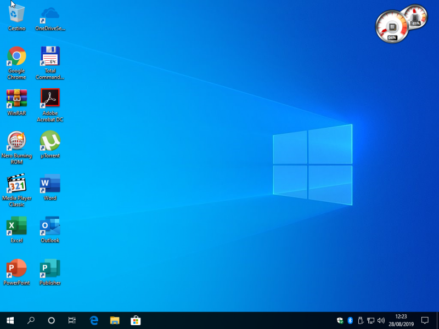Open Google Chrome from the desktop
439x329 pixels.
16,58
